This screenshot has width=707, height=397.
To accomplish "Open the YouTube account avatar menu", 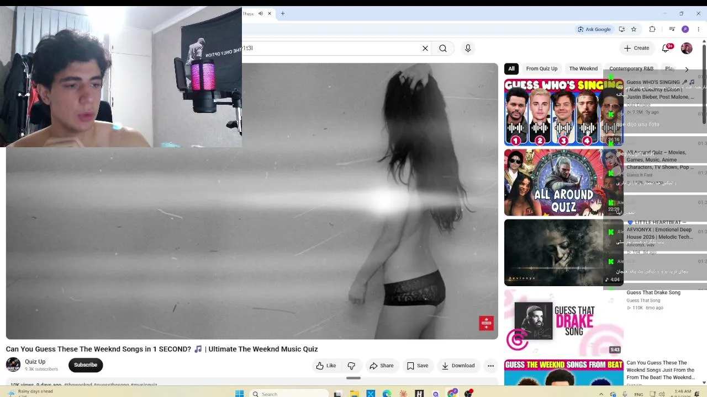I will point(687,48).
